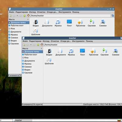Open the Инструменти menu in the front window
This screenshot has width=122, height=122.
pos(78,41)
